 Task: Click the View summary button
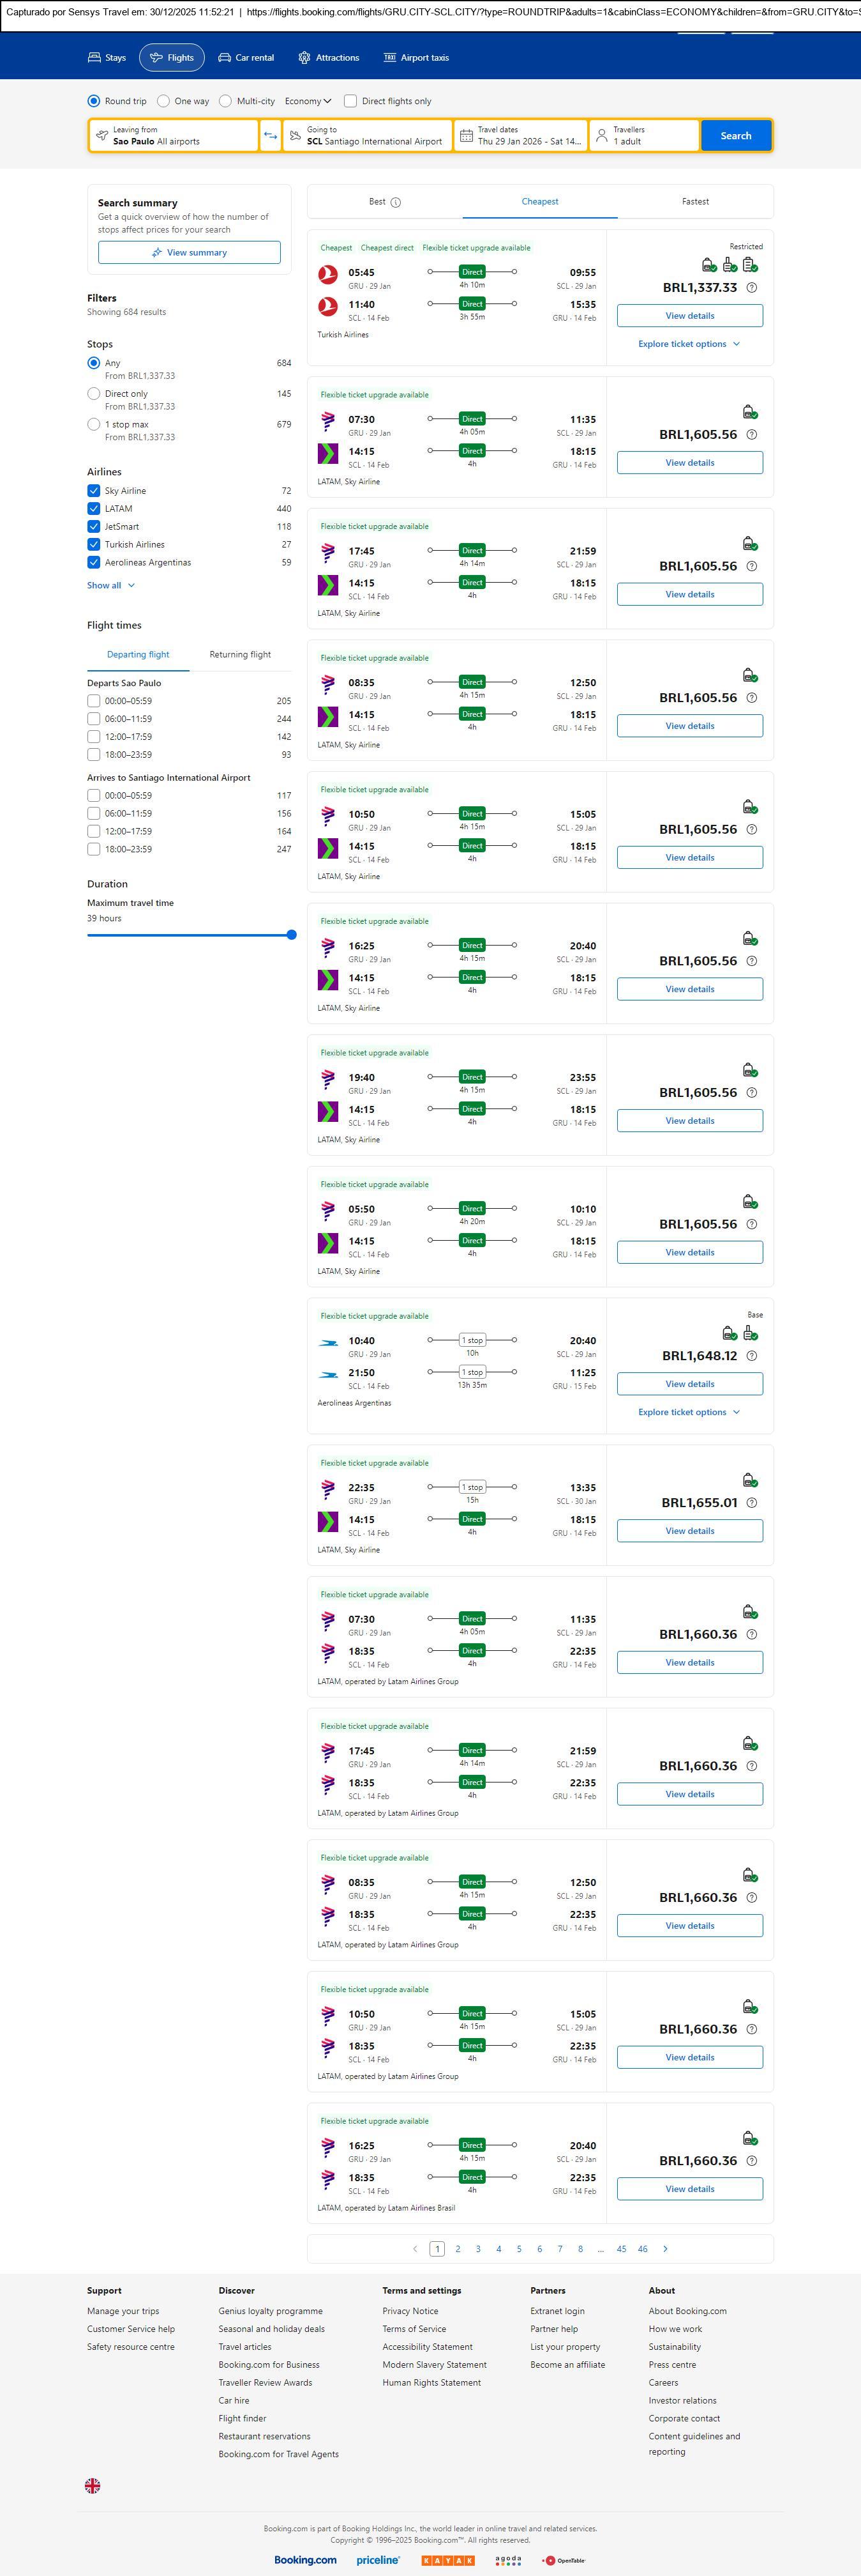(189, 253)
